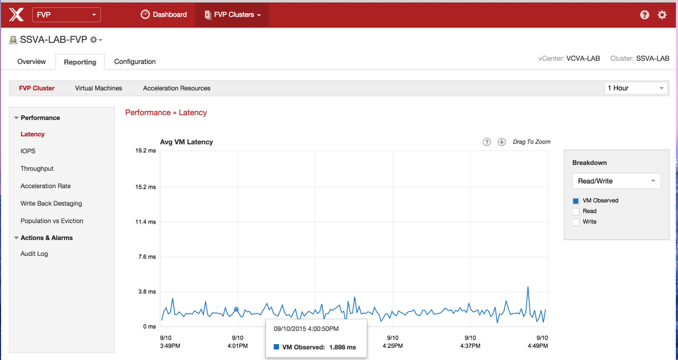Switch to the Configuration tab
Viewport: 678px width, 360px height.
point(135,62)
